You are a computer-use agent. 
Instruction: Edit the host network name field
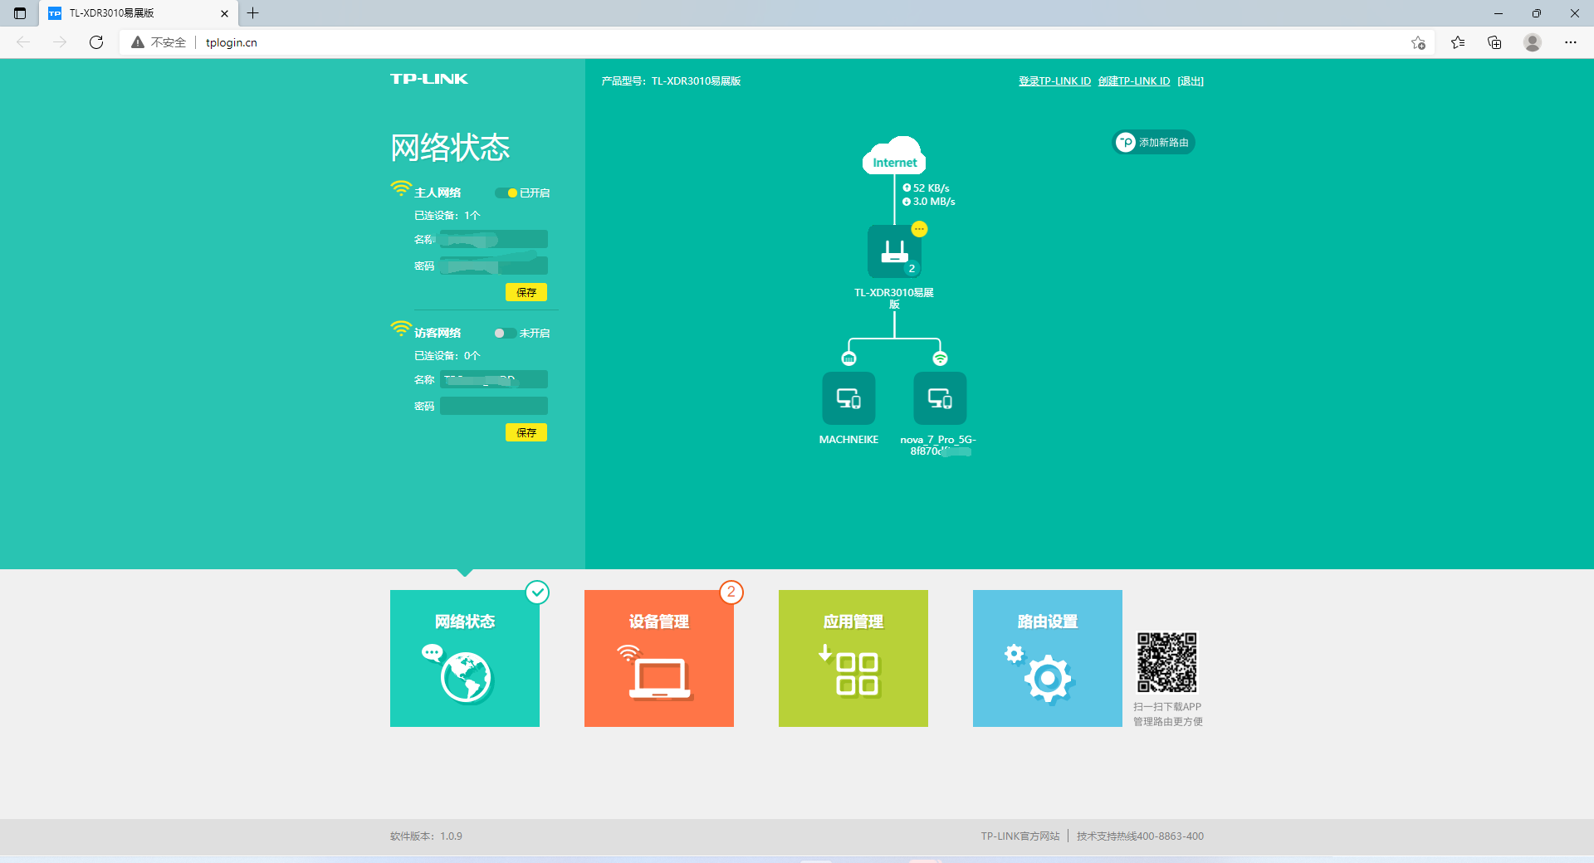494,239
